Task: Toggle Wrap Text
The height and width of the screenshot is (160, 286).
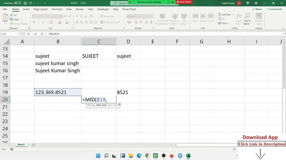Action: (x=107, y=16)
